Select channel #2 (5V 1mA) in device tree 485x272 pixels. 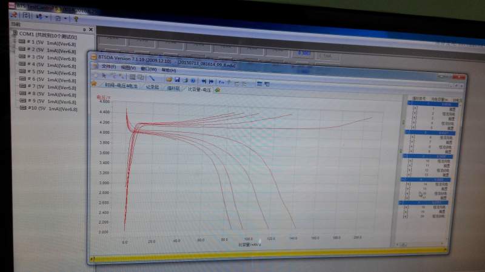tap(47, 50)
